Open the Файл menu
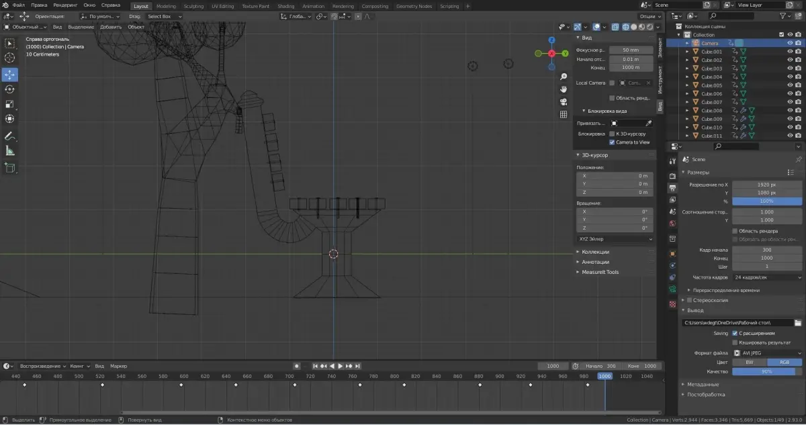This screenshot has width=806, height=425. [x=18, y=5]
